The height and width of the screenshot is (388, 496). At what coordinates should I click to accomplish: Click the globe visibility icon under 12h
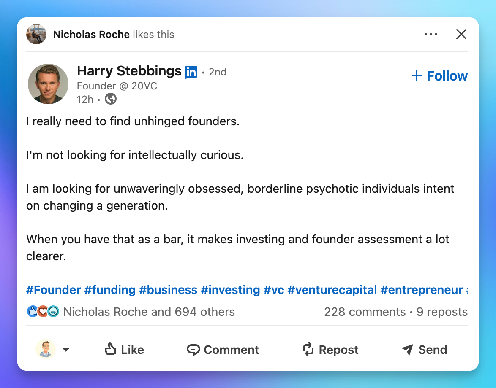tap(111, 99)
